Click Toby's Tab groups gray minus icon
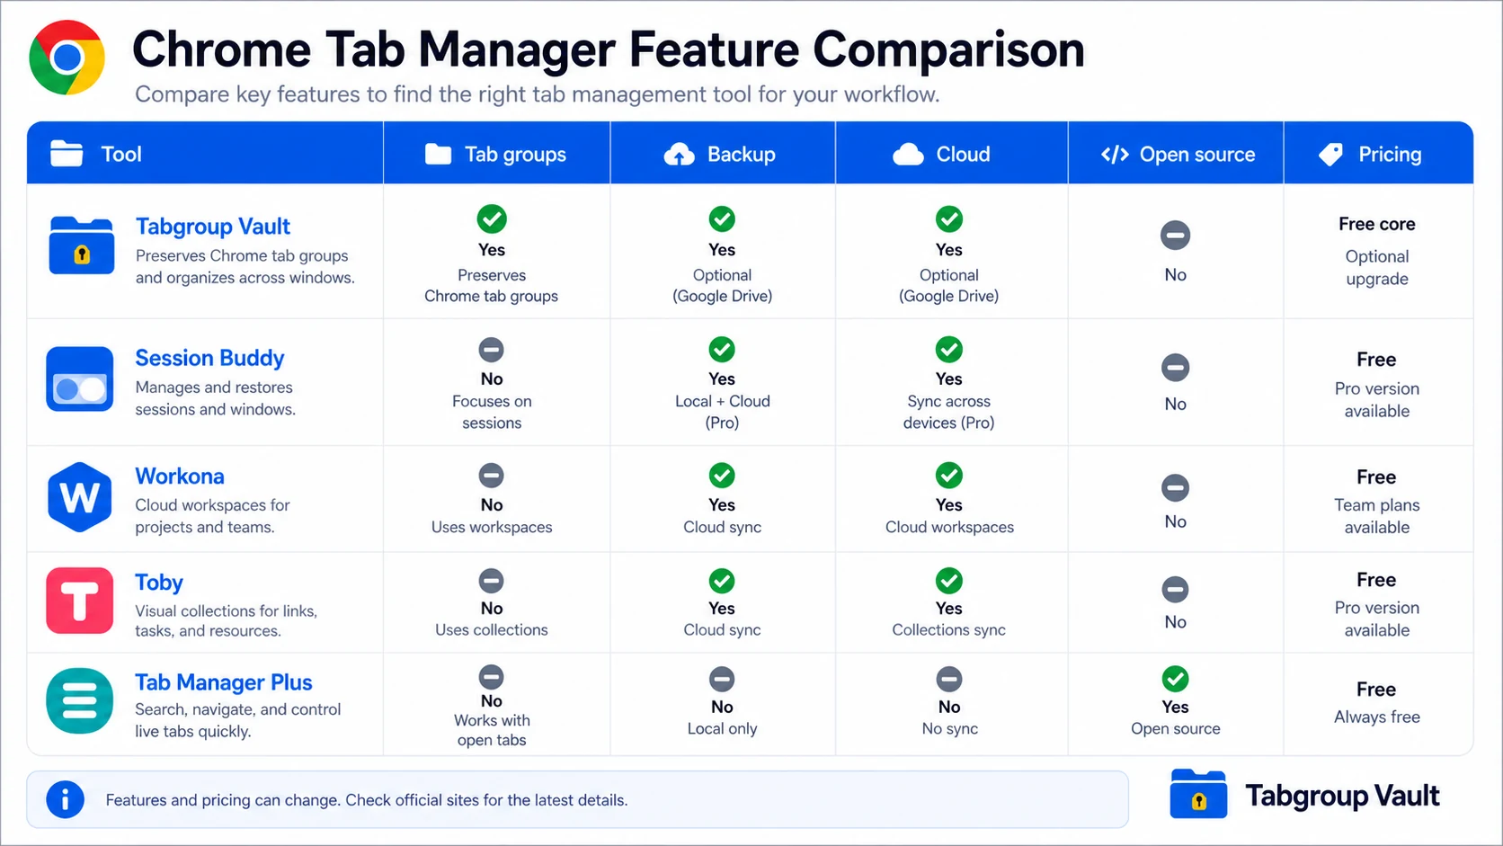Image resolution: width=1503 pixels, height=846 pixels. point(491,581)
